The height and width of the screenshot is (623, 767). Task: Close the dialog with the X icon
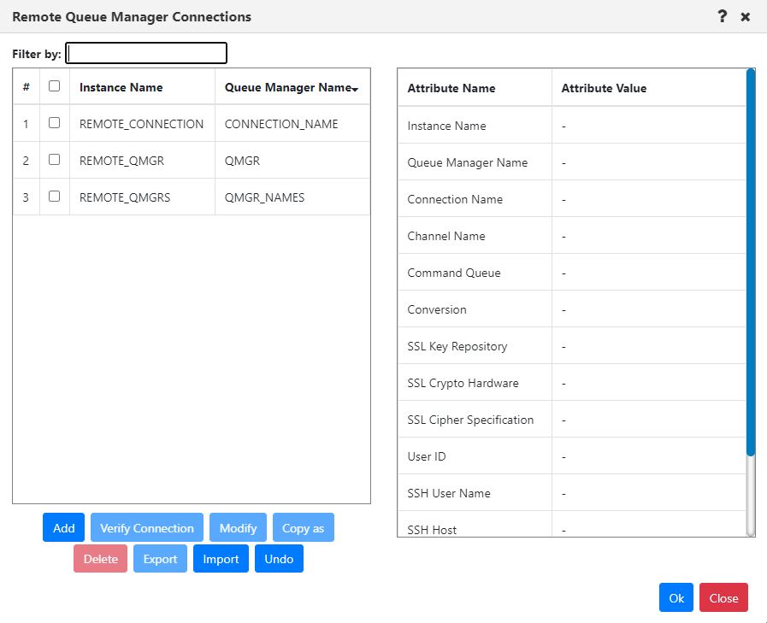[x=746, y=17]
